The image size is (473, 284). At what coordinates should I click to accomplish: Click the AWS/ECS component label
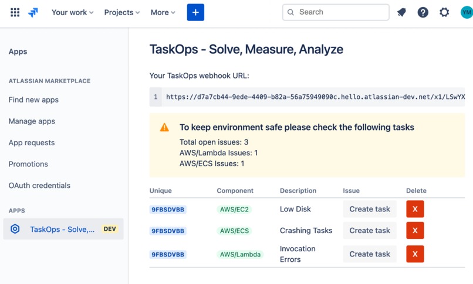(234, 231)
